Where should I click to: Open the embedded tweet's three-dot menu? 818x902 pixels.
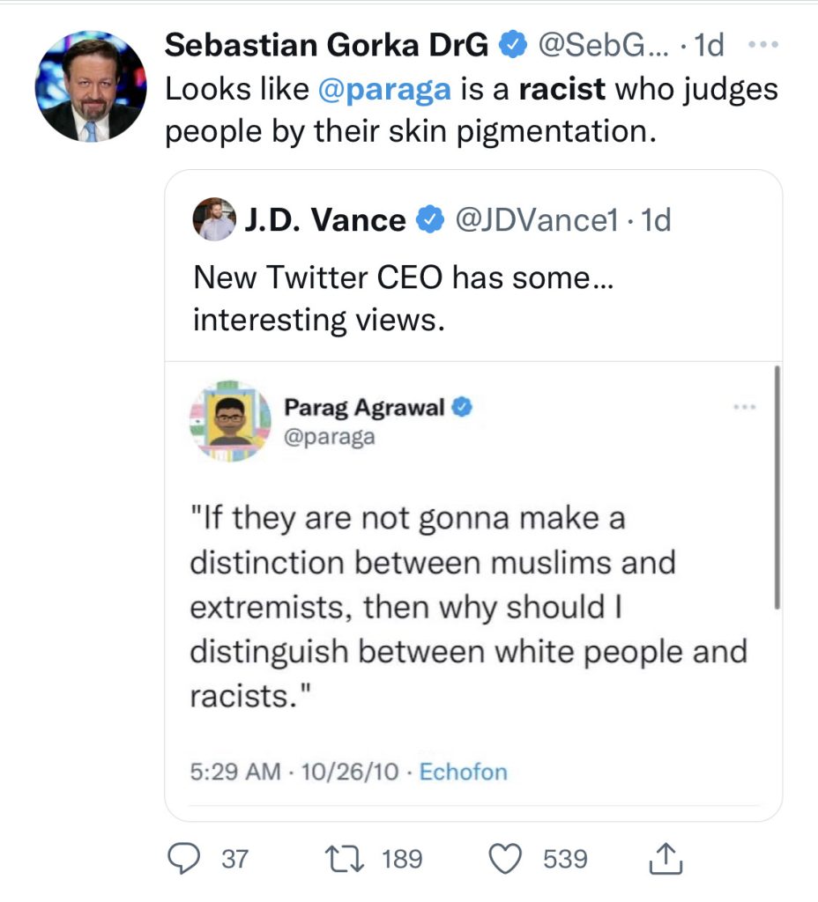click(x=745, y=407)
